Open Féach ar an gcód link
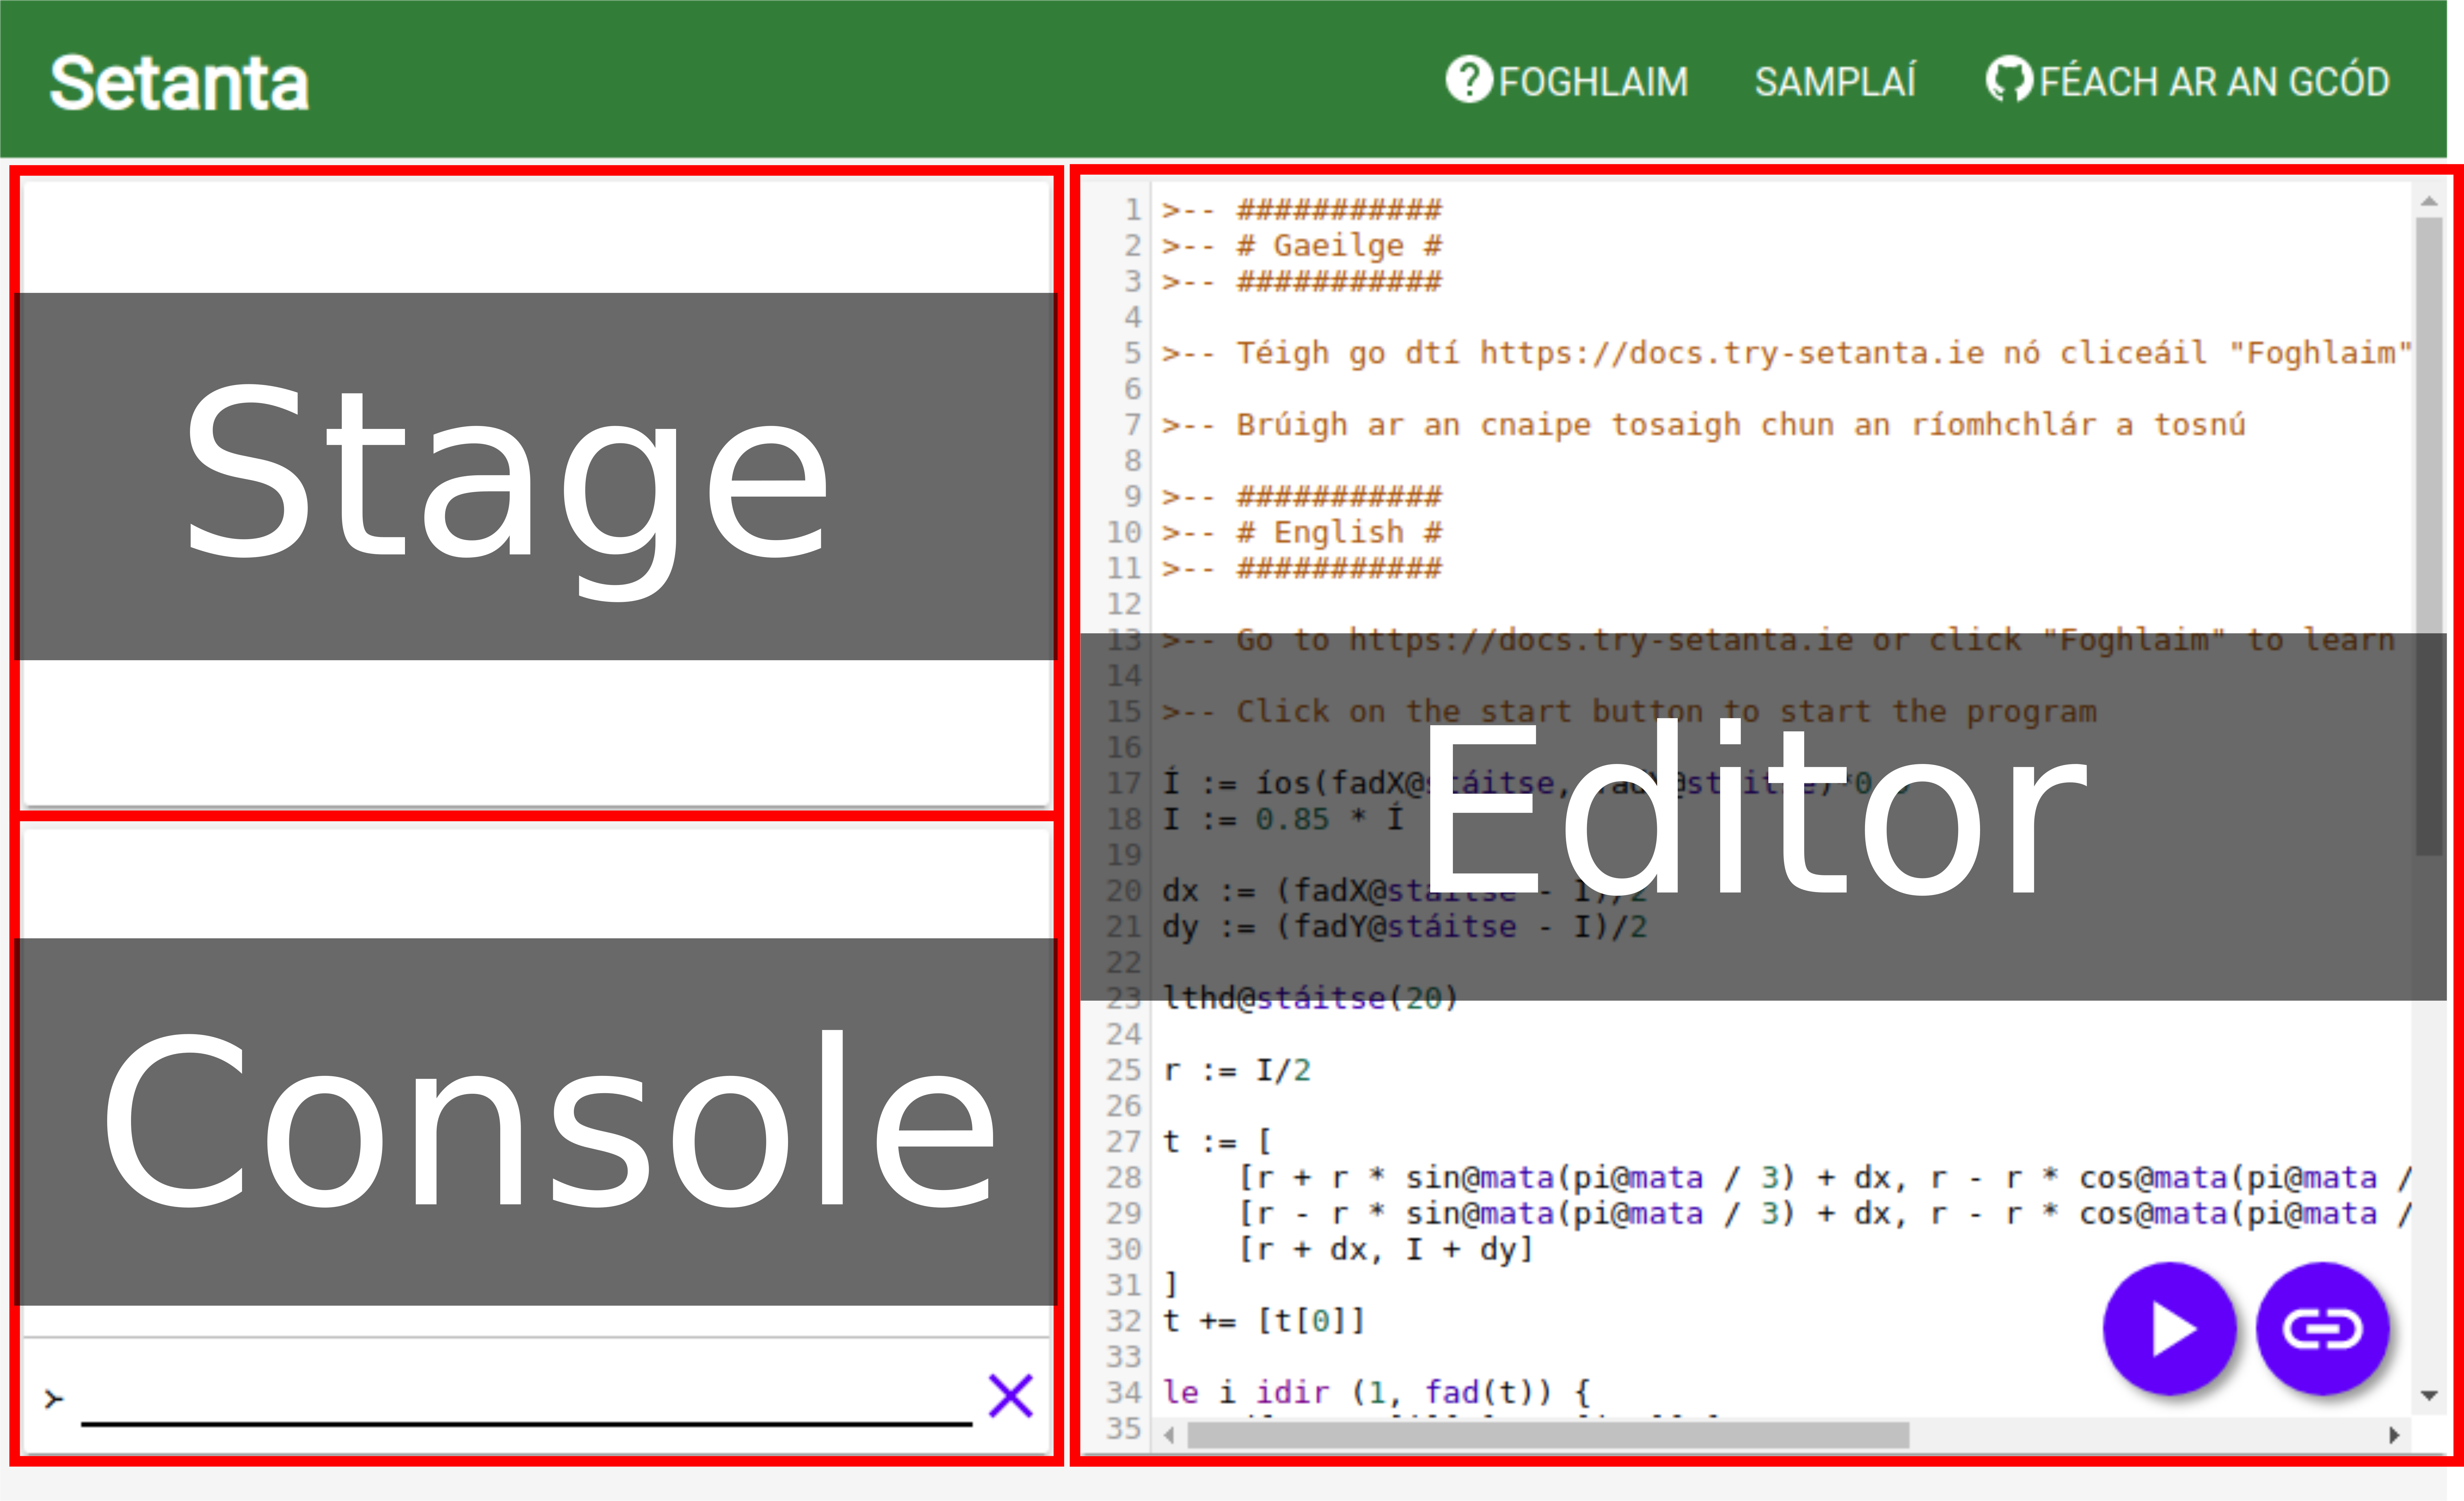The image size is (2464, 1501). (x=2188, y=81)
